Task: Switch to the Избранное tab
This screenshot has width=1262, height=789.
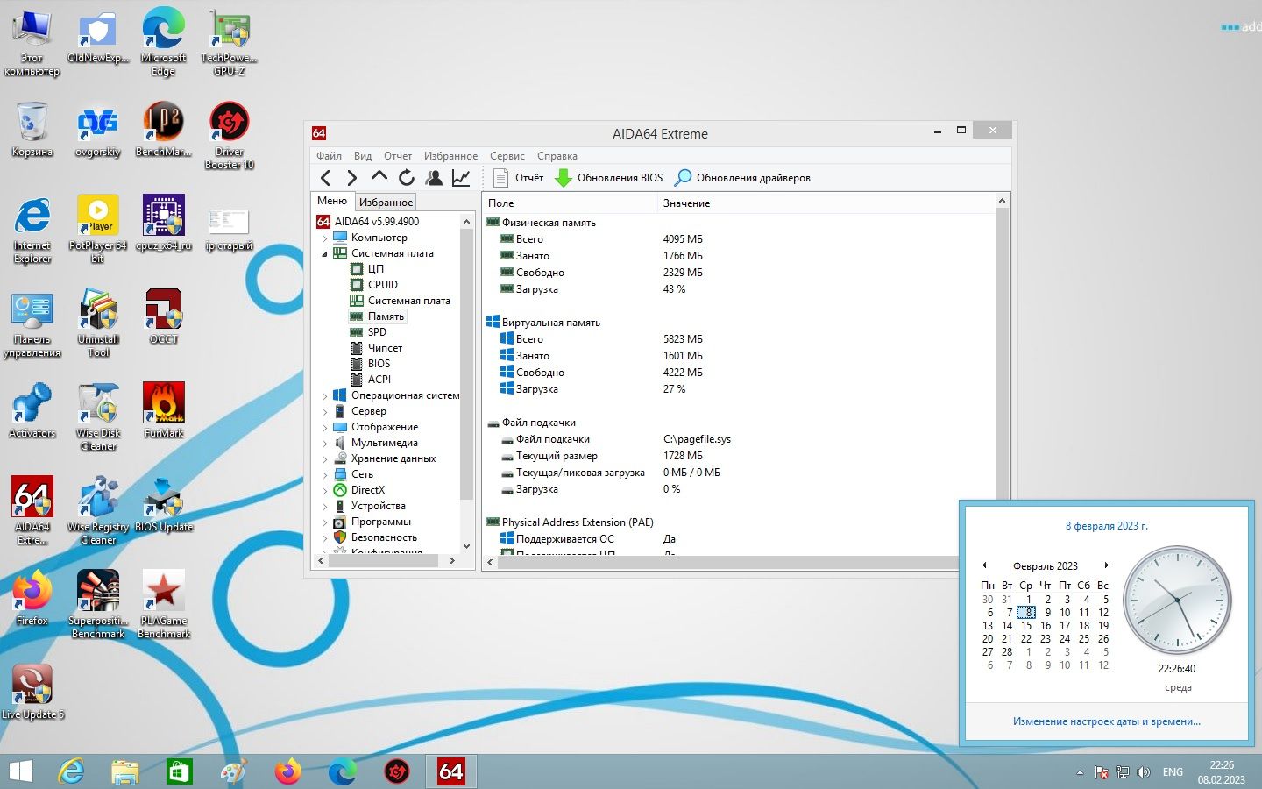Action: click(386, 203)
